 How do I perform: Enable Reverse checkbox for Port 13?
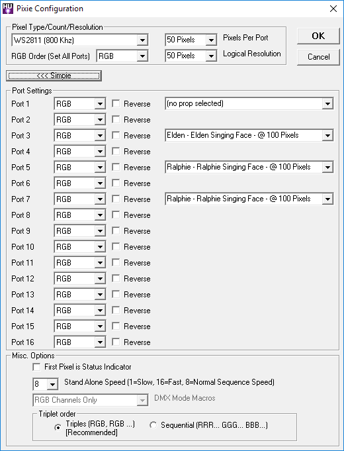tap(116, 295)
